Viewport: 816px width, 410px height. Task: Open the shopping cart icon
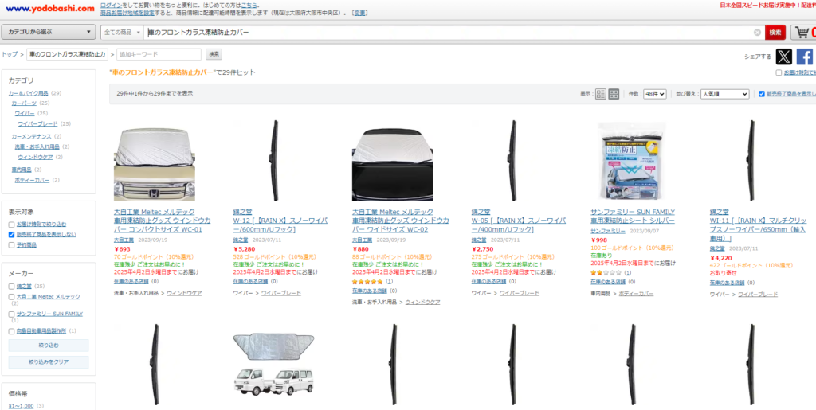(x=803, y=32)
